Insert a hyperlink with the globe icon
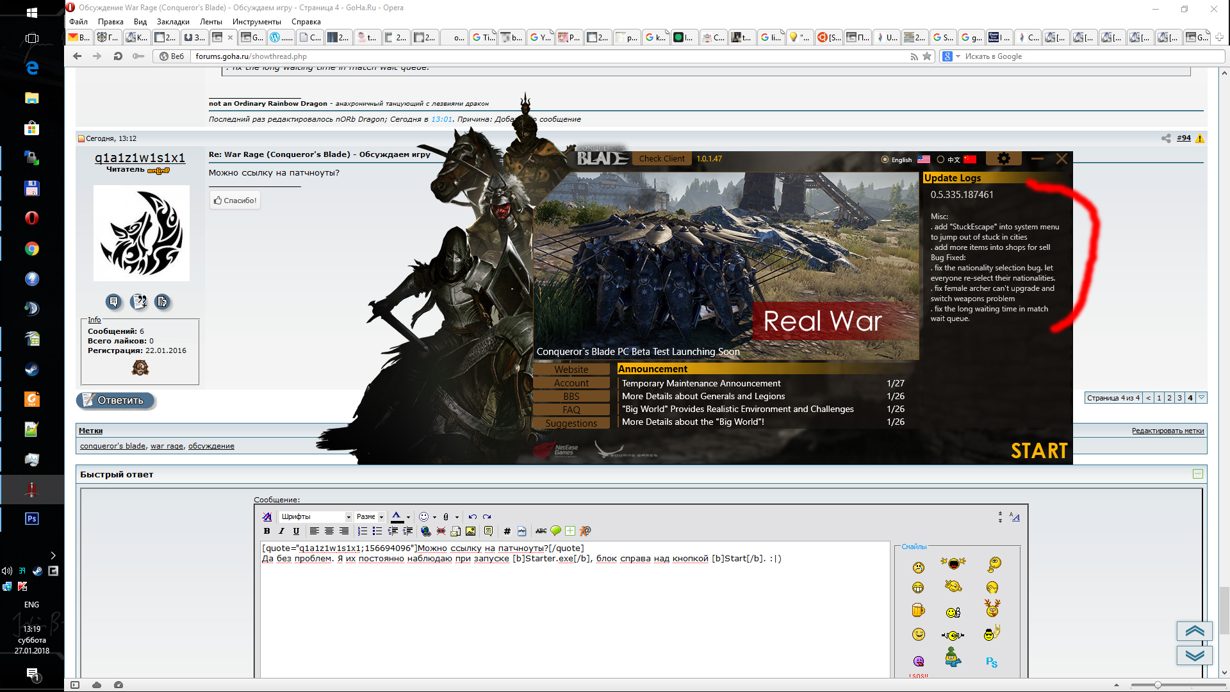 425,531
